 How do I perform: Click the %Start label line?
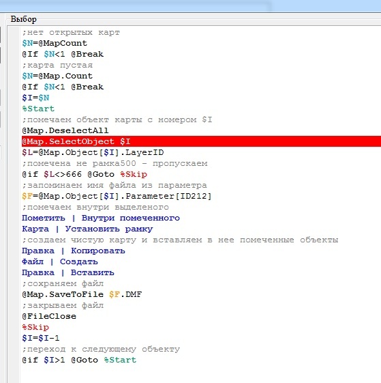[x=38, y=109]
